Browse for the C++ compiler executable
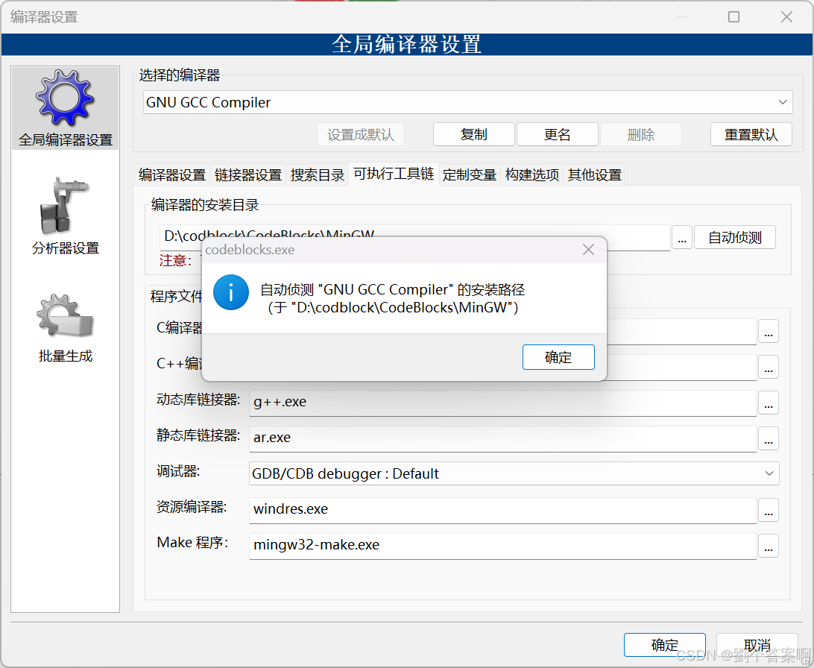Viewport: 814px width, 668px height. [x=769, y=367]
